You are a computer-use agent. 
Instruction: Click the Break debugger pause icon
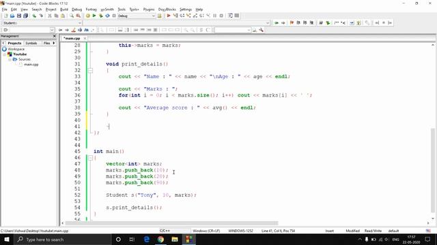[214, 16]
